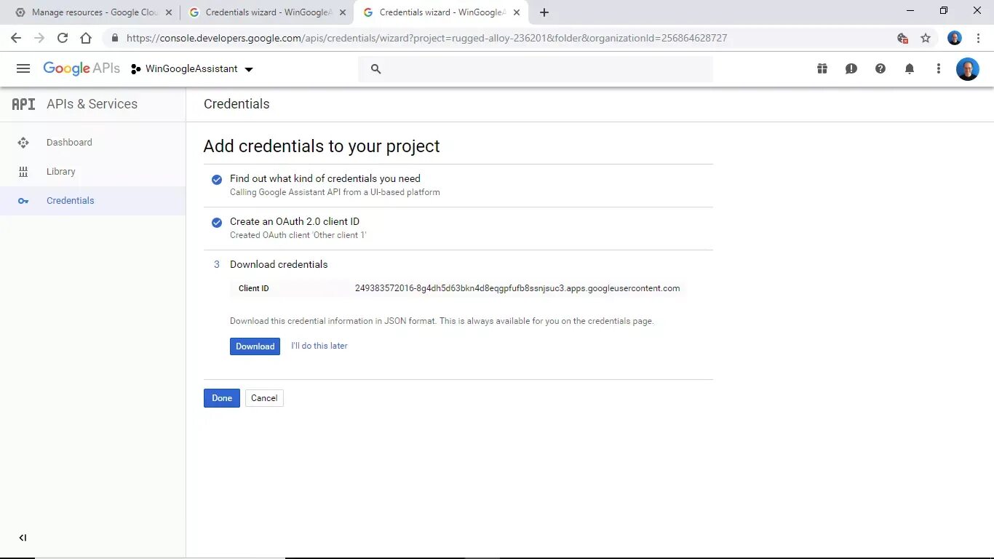Viewport: 994px width, 559px height.
Task: Bookmark this page with the star
Action: (x=926, y=38)
